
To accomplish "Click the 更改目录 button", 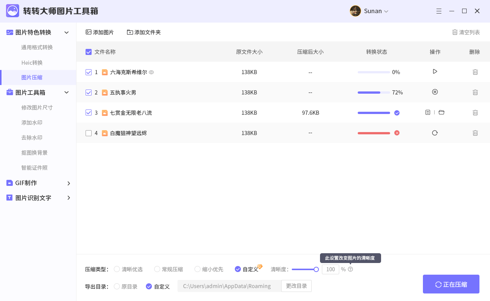I will tap(296, 286).
